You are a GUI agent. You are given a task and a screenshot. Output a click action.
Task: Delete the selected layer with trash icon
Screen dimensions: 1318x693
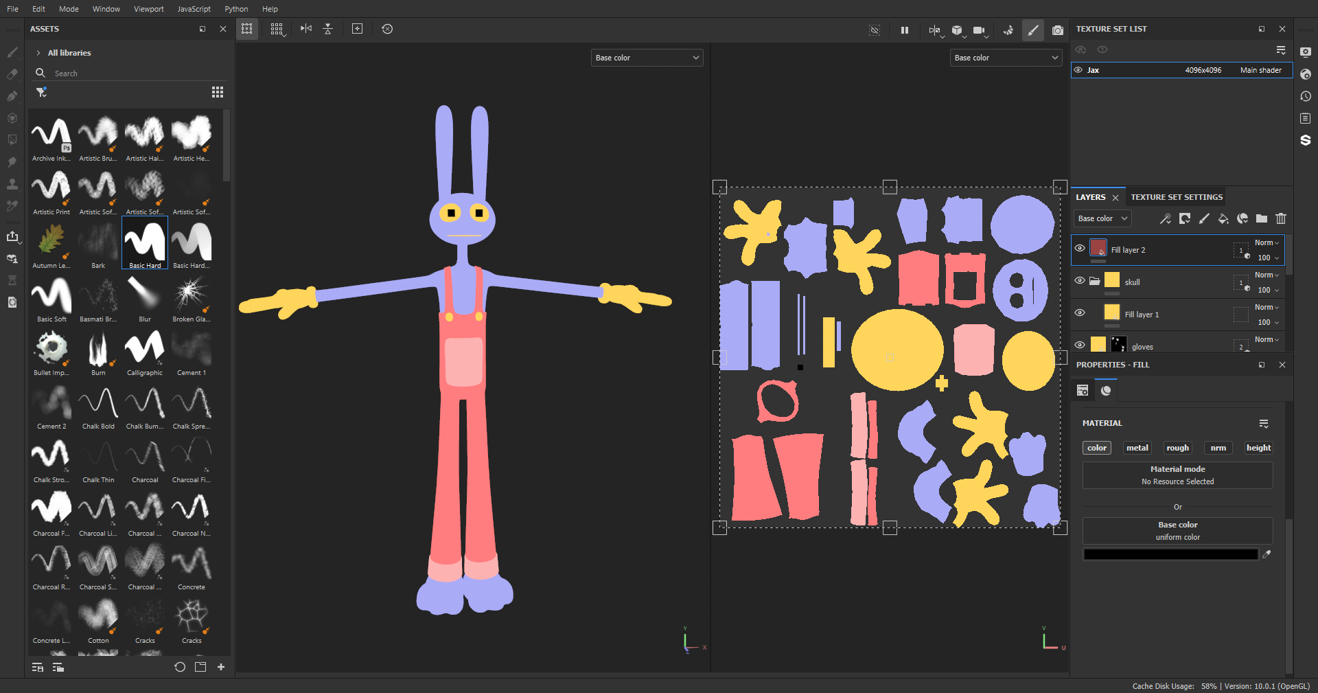click(x=1281, y=218)
